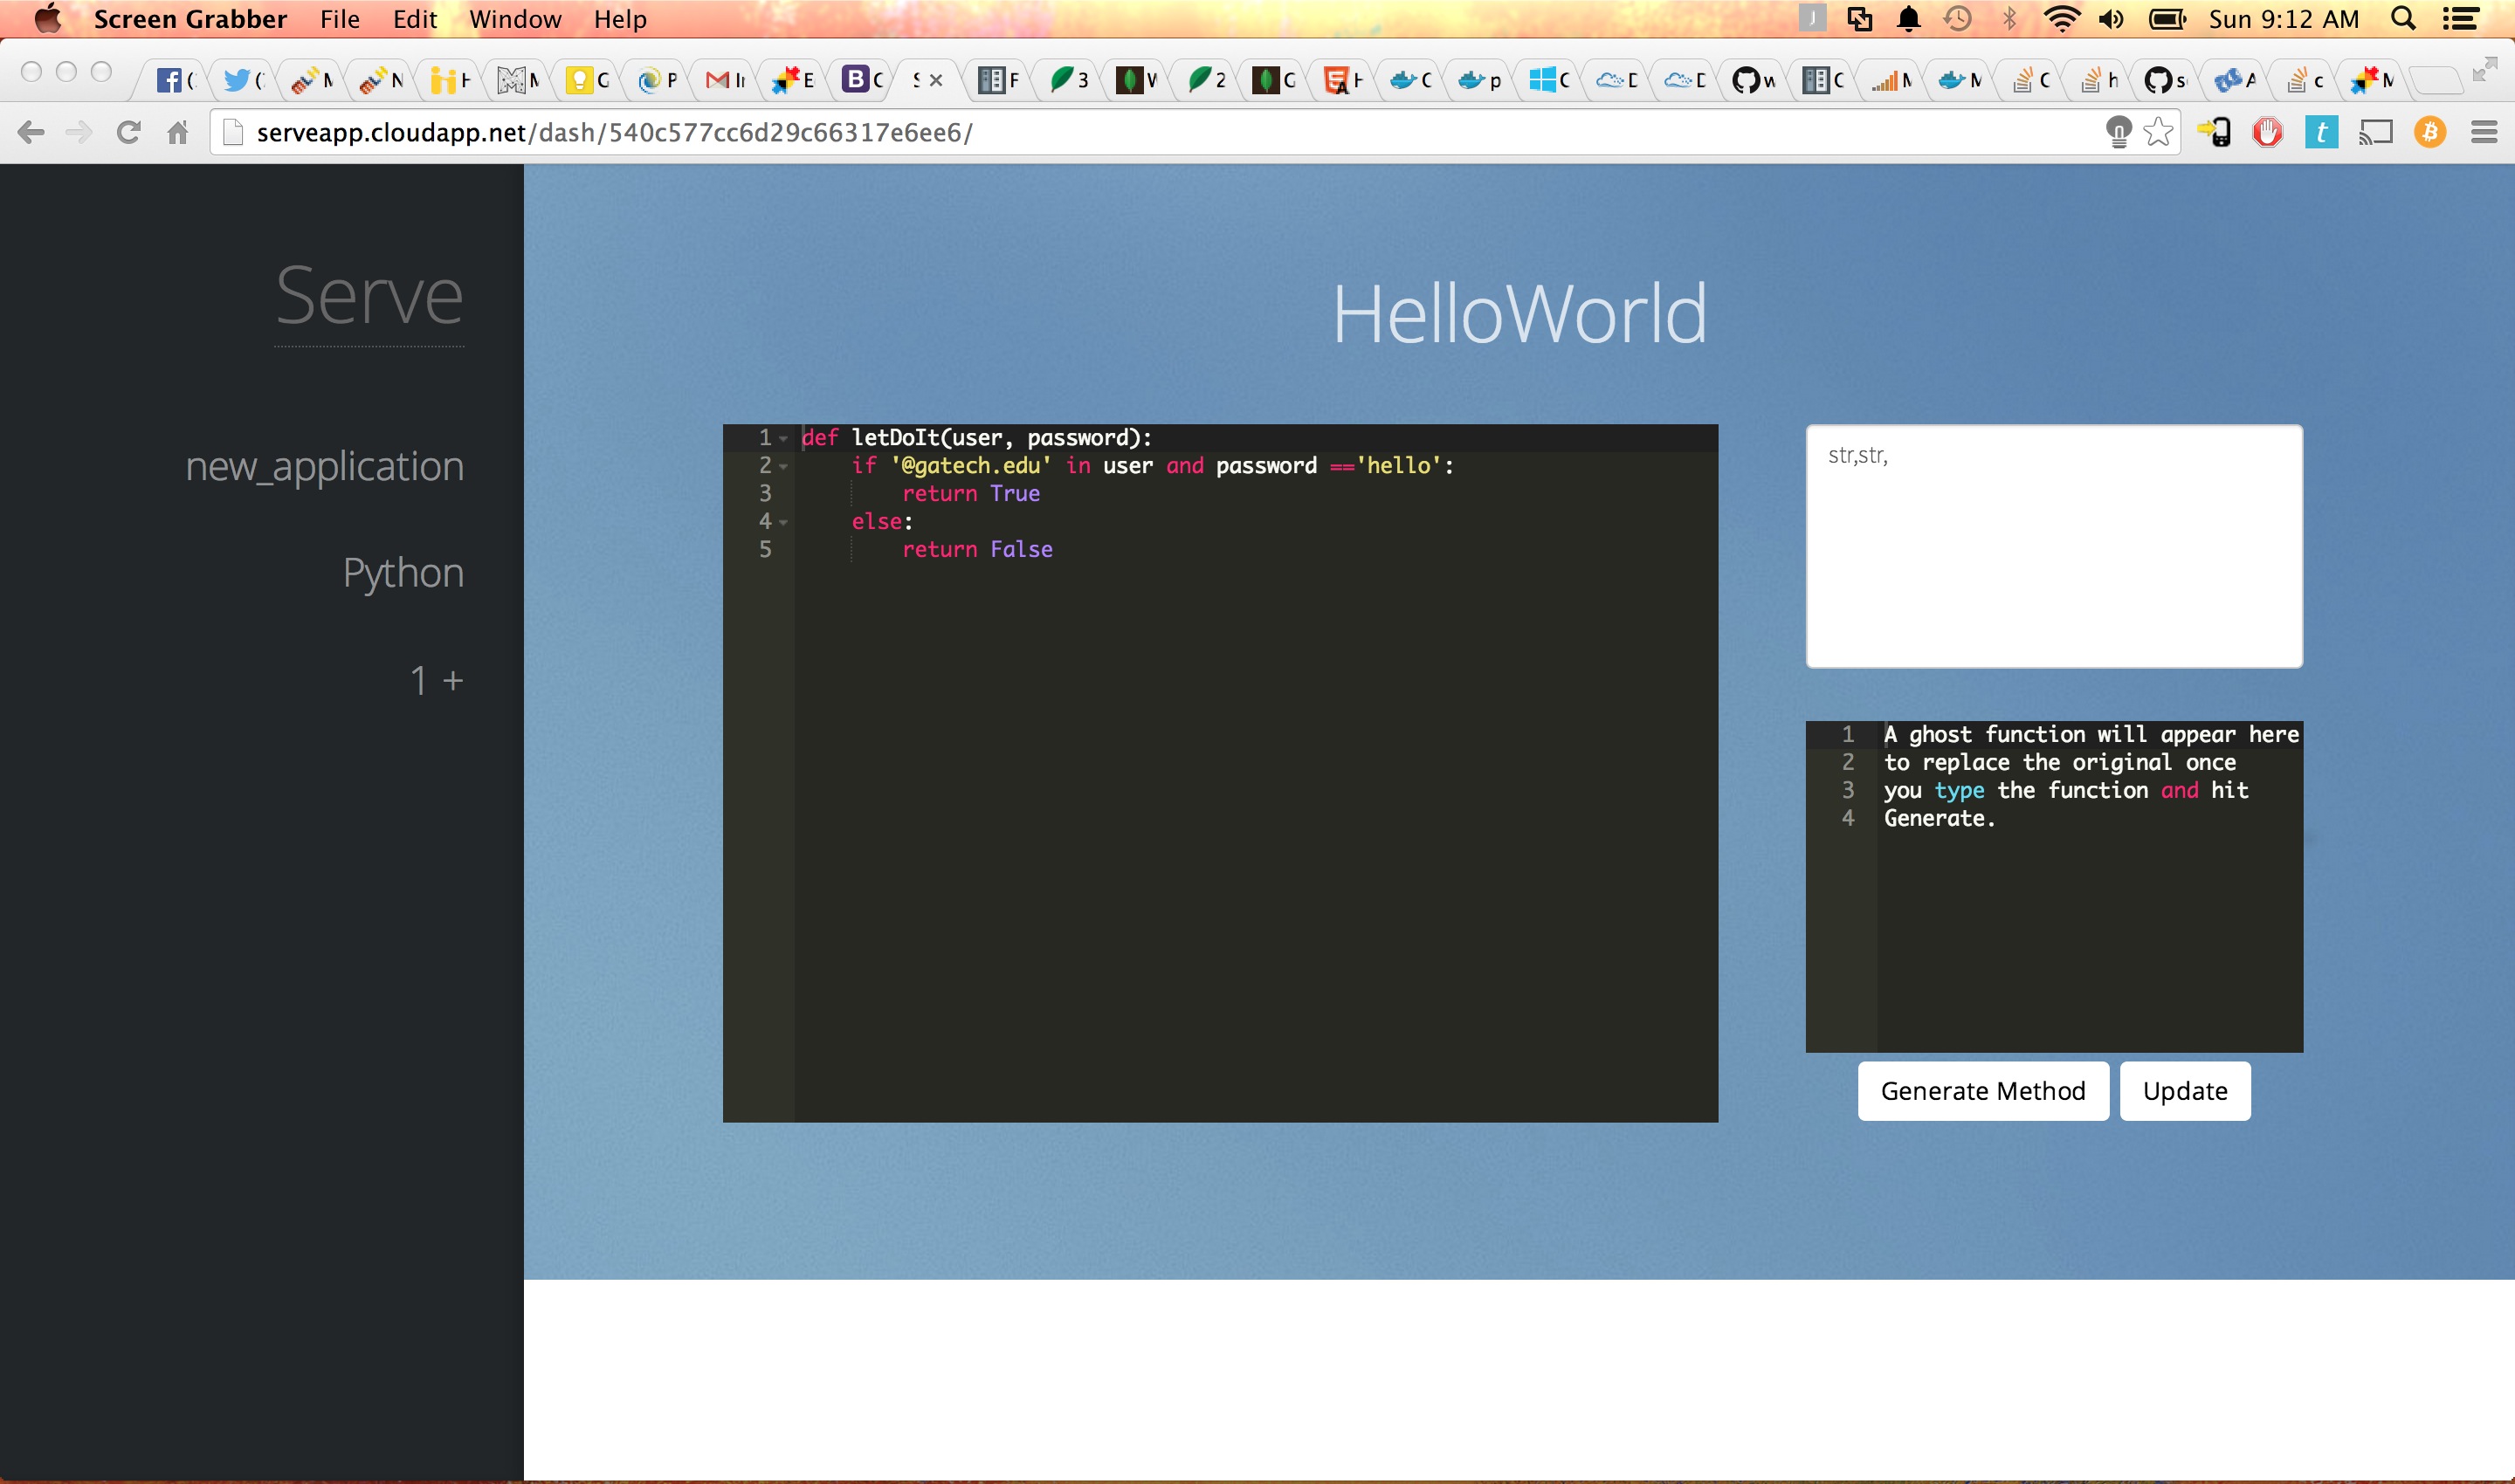The width and height of the screenshot is (2515, 1484).
Task: Click the blue 't' extension icon
Action: coord(2321,132)
